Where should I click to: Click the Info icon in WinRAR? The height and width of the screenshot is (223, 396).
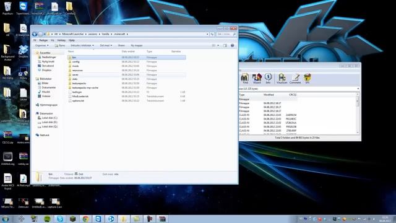[x=268, y=79]
